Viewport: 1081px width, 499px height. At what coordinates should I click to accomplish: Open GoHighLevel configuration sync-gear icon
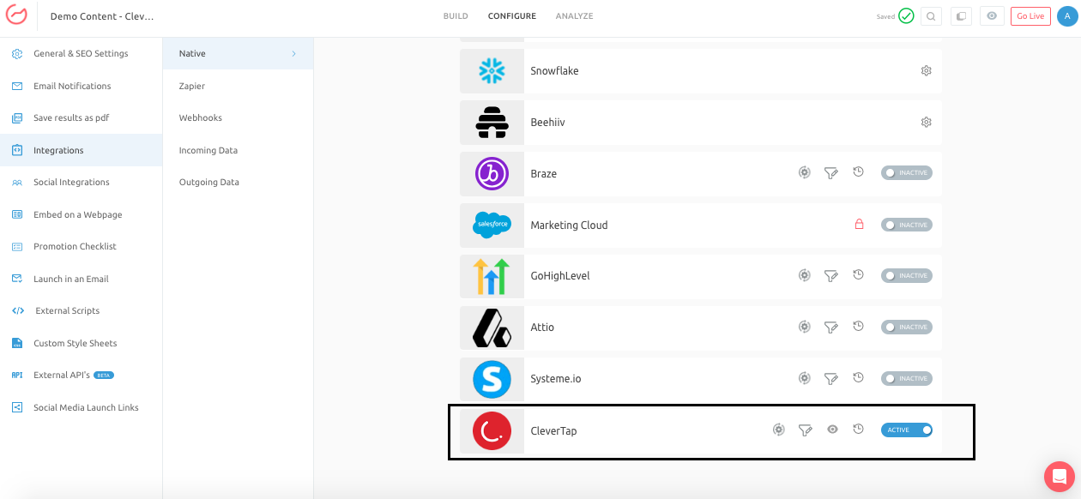[x=804, y=275]
